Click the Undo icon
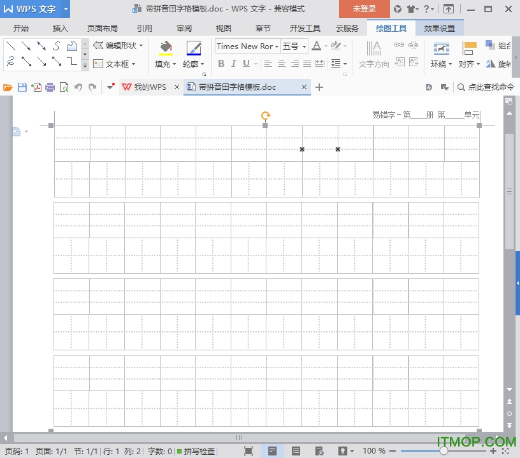Viewport: 520px width, 458px height. click(78, 87)
